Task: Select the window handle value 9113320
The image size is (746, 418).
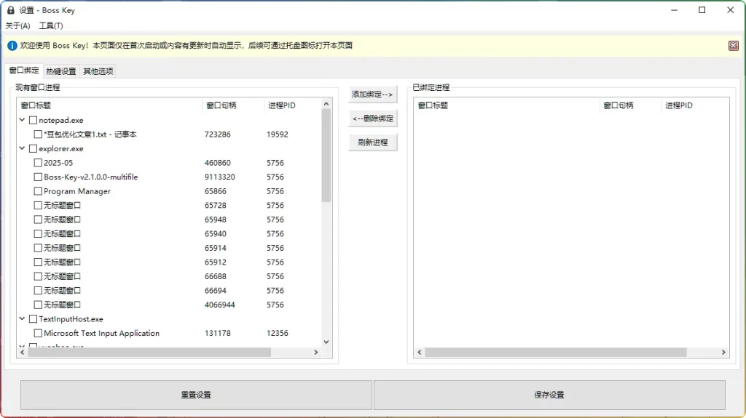Action: (x=220, y=177)
